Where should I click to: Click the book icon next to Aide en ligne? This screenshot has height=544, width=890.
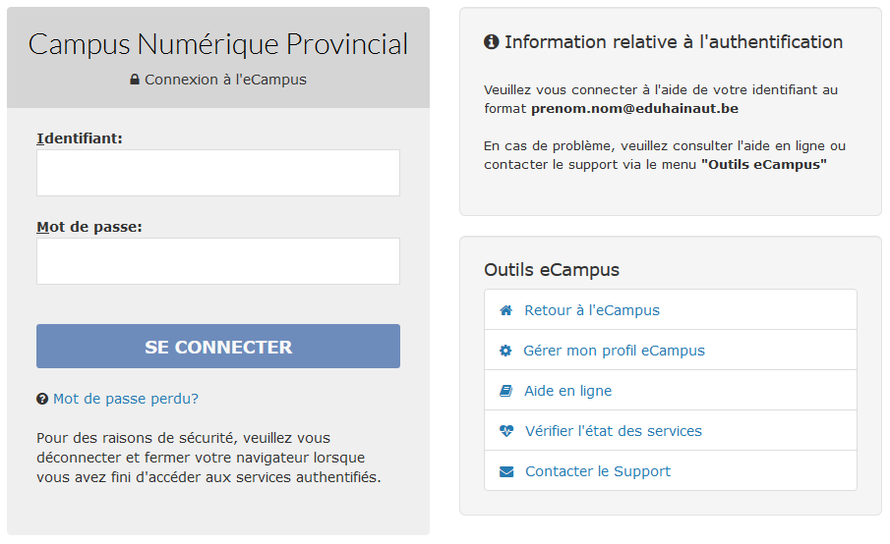click(x=505, y=391)
